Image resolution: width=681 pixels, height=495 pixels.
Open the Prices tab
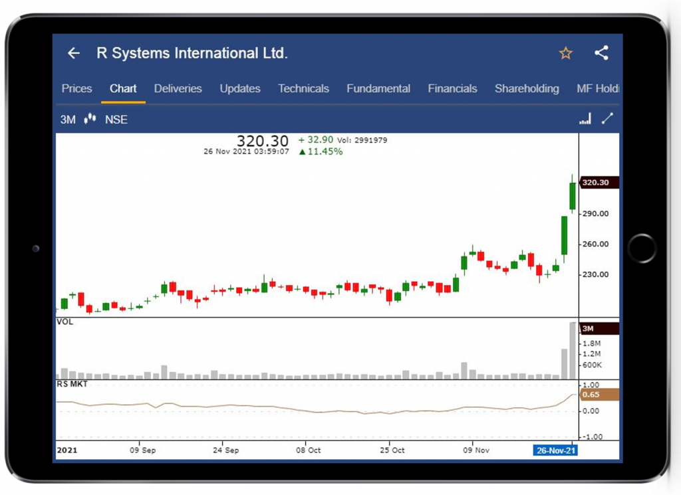[x=77, y=88]
